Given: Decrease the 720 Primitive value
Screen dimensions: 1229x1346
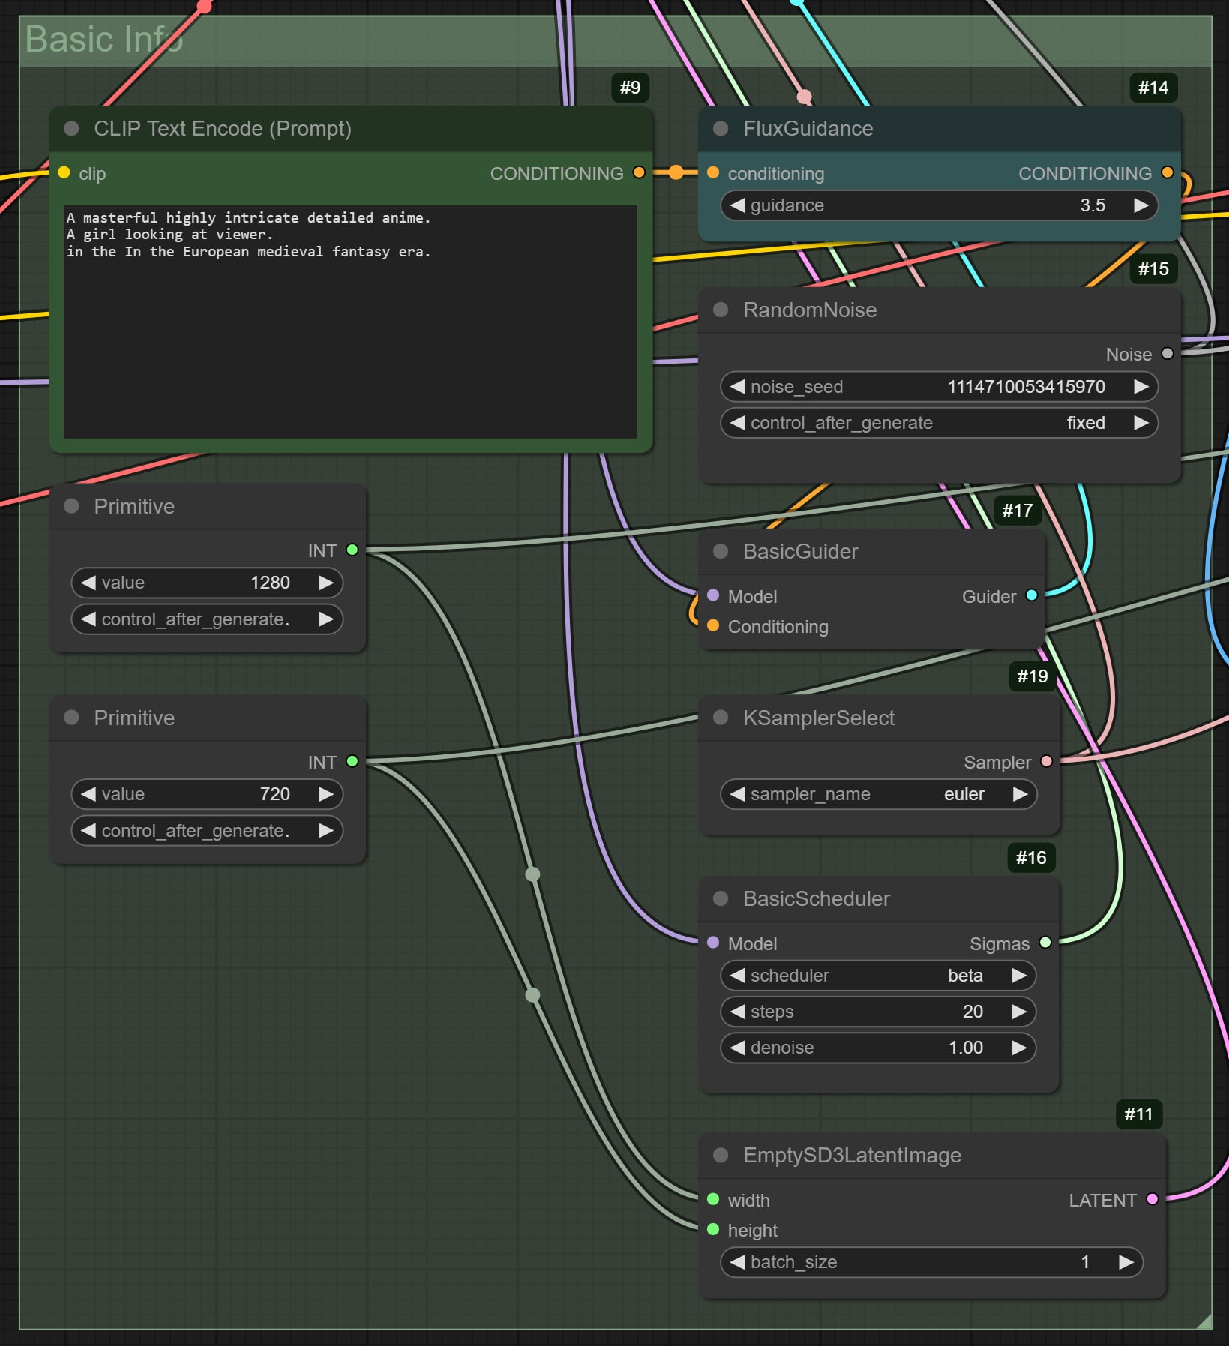Looking at the screenshot, I should [88, 794].
